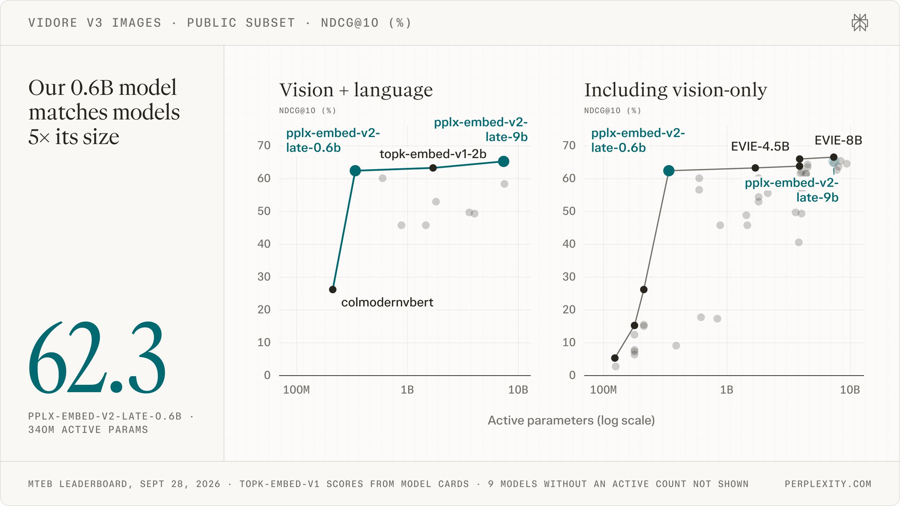This screenshot has height=506, width=900.
Task: Click the teal 0.6b data point in left chart
Action: pos(355,171)
